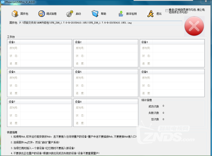Select the 设备2 panel header

(x=106, y=42)
